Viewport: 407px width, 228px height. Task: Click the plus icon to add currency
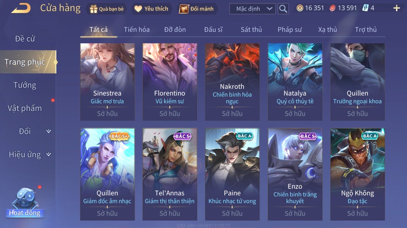(x=396, y=8)
